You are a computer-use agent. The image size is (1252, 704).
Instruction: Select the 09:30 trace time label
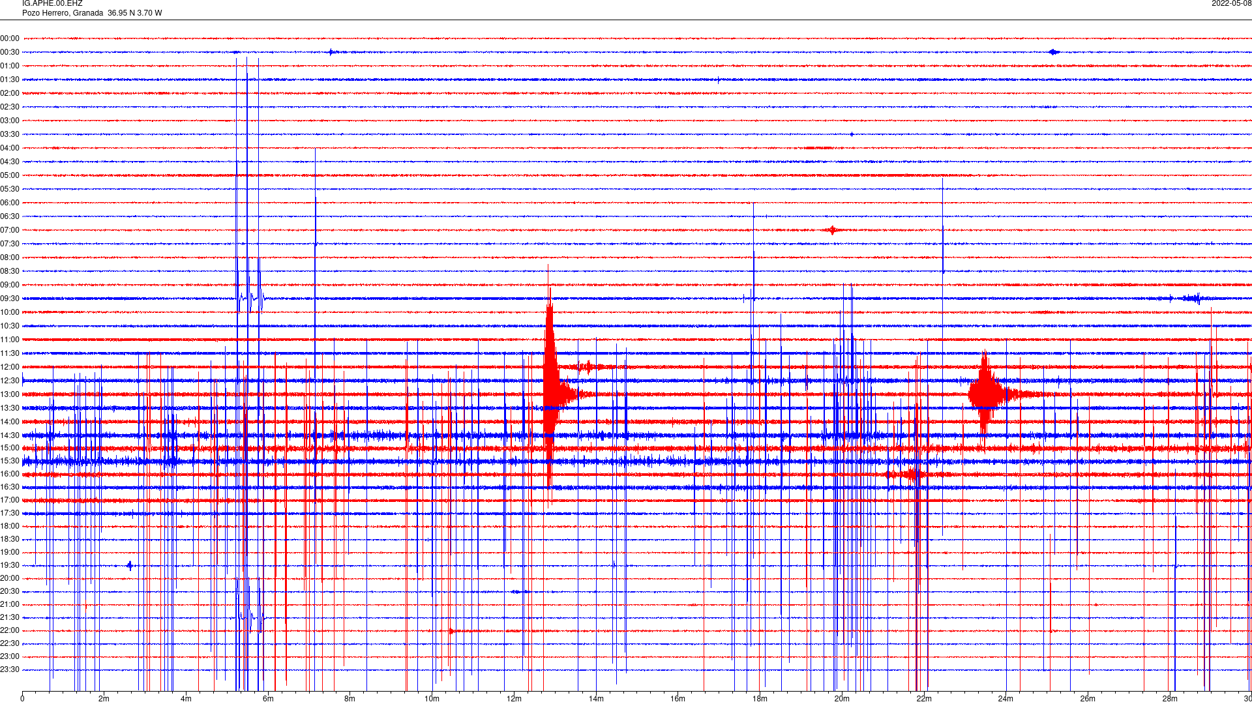point(10,299)
